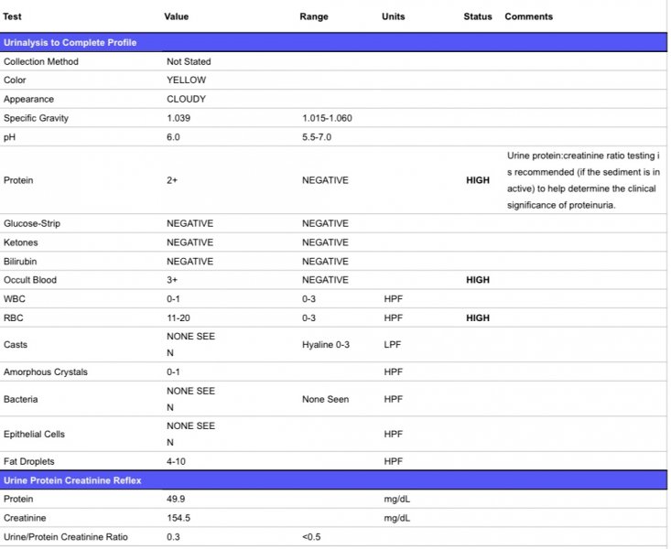Click the Units column header
The height and width of the screenshot is (549, 671).
tap(393, 16)
